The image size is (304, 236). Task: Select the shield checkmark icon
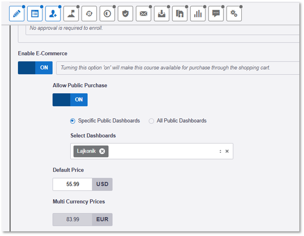pos(125,14)
